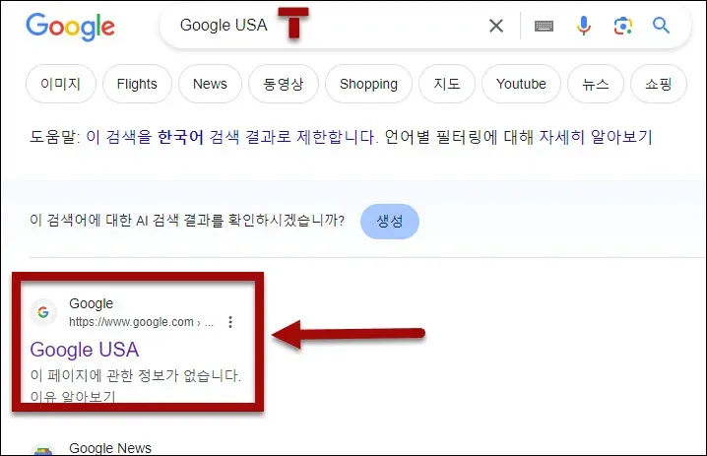The width and height of the screenshot is (707, 456).
Task: Search by image with the Lens icon
Action: tap(622, 26)
